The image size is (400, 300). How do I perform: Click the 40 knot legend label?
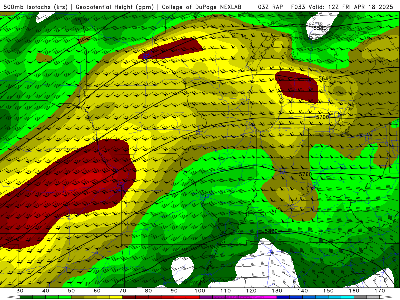coord(46,291)
